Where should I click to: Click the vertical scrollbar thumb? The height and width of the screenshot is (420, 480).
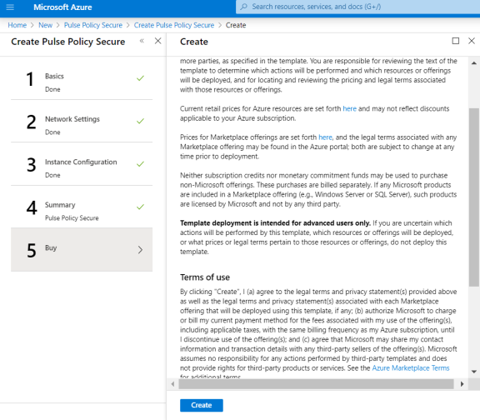474,197
